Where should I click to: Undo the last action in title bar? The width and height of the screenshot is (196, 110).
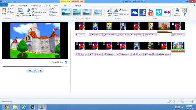(x=9, y=2)
